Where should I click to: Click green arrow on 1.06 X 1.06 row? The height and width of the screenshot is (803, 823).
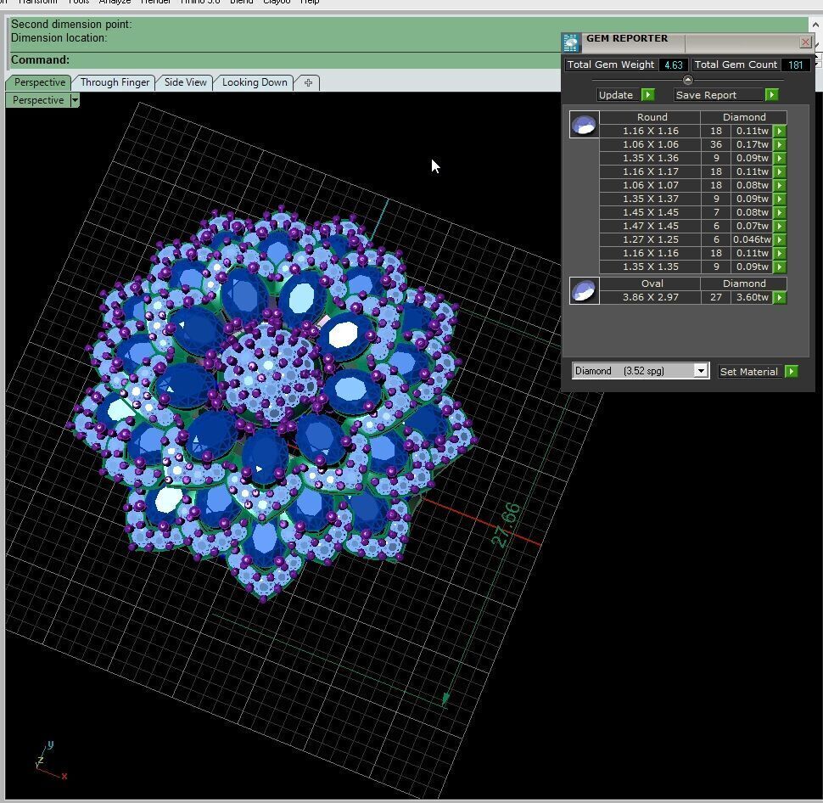click(x=780, y=144)
